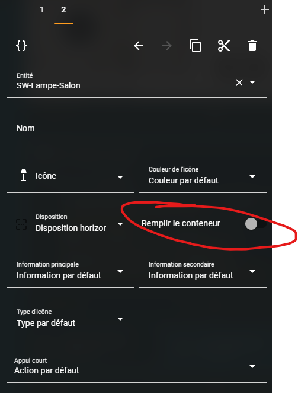Open the Appui court action dropdown
The height and width of the screenshot is (393, 298).
(137, 366)
